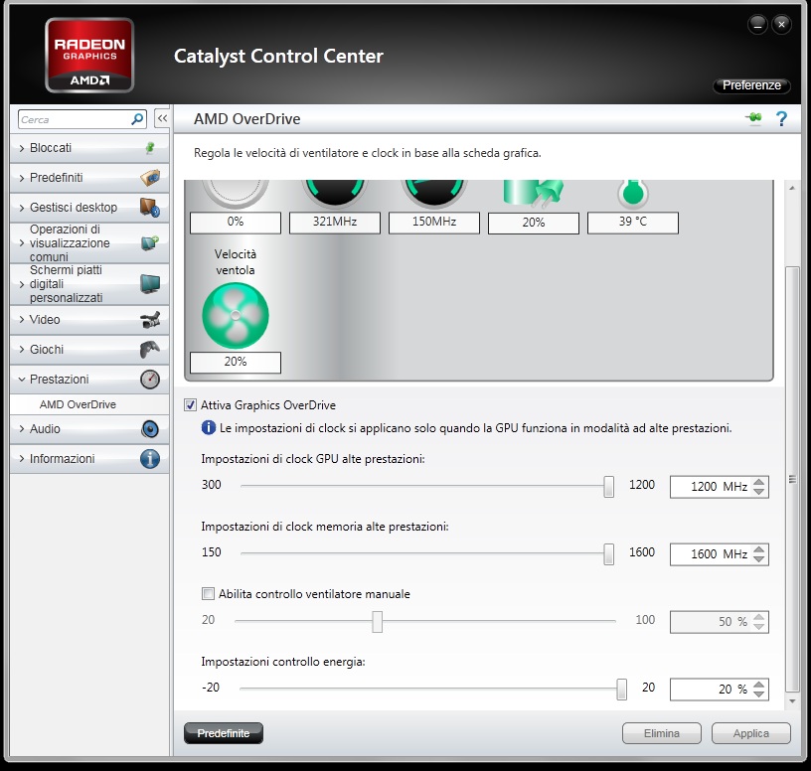Click the green pin page icon
The height and width of the screenshot is (771, 811).
[x=753, y=118]
